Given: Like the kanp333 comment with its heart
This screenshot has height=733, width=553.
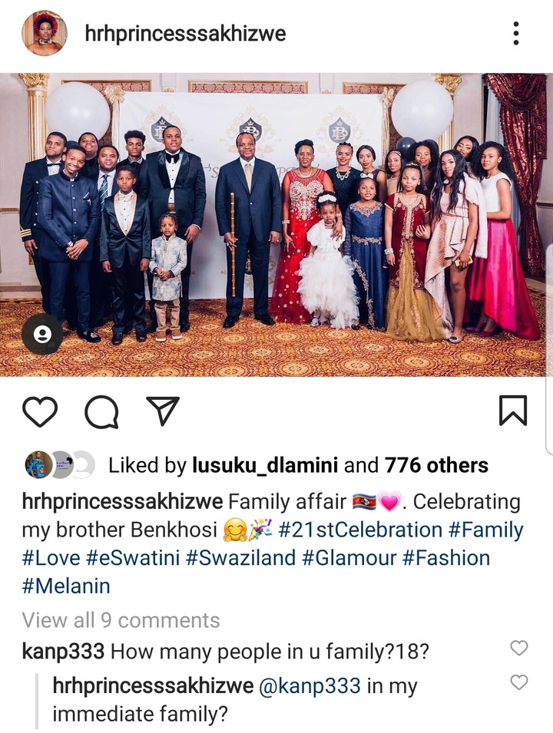Looking at the screenshot, I should click(x=519, y=648).
